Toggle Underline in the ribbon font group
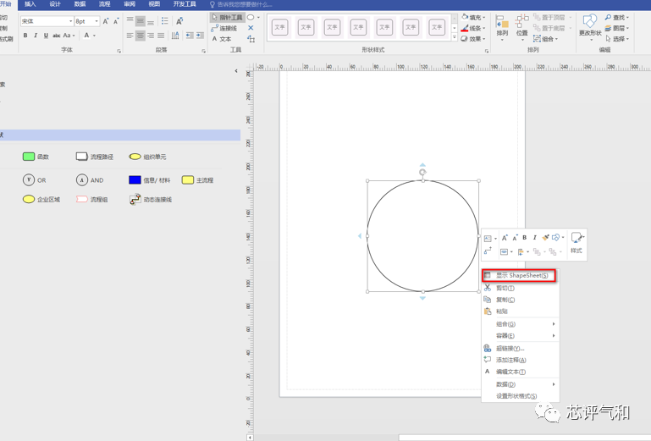 (x=46, y=36)
